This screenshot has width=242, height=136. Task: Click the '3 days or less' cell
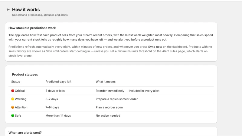click(55, 91)
